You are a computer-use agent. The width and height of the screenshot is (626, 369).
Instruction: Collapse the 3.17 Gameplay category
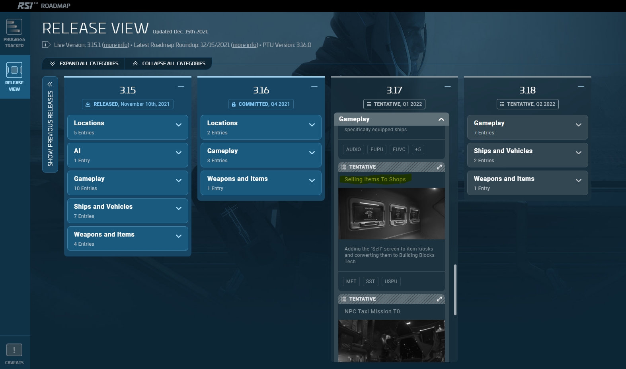coord(441,119)
